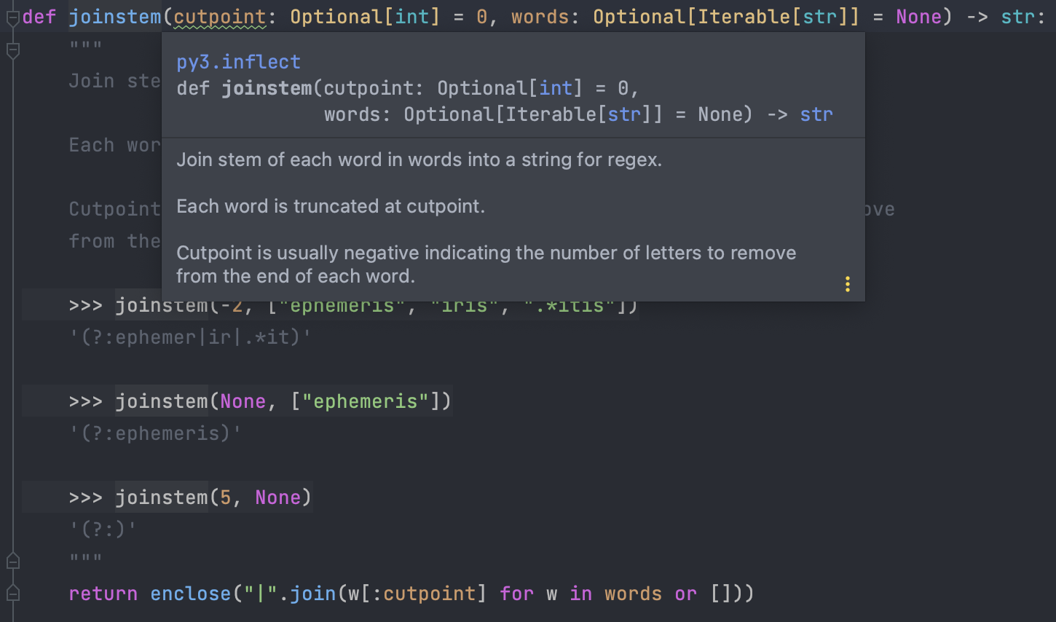Fold the docstring at its opening triple quotes

(x=12, y=50)
